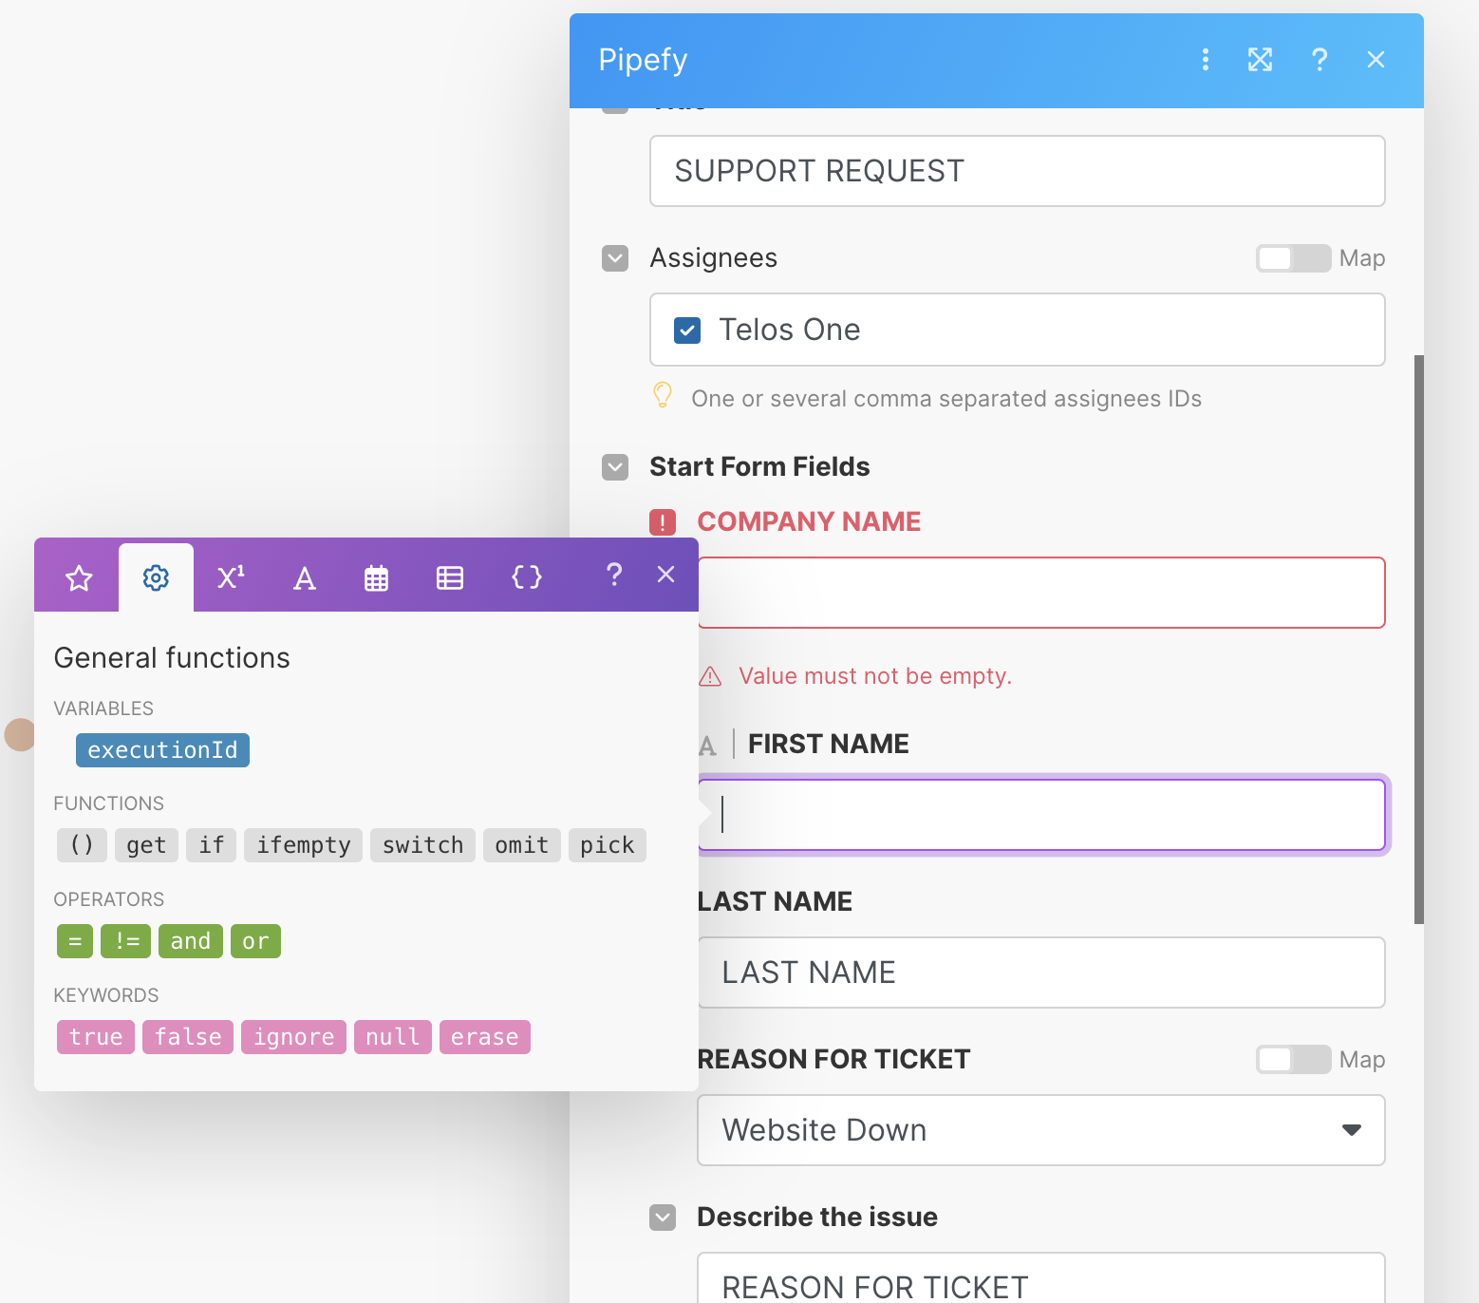
Task: Insert the pick function
Action: pos(608,845)
